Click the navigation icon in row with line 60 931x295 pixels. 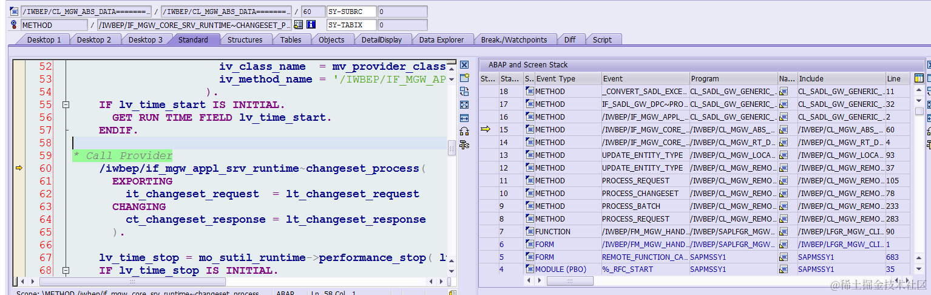pyautogui.click(x=784, y=129)
